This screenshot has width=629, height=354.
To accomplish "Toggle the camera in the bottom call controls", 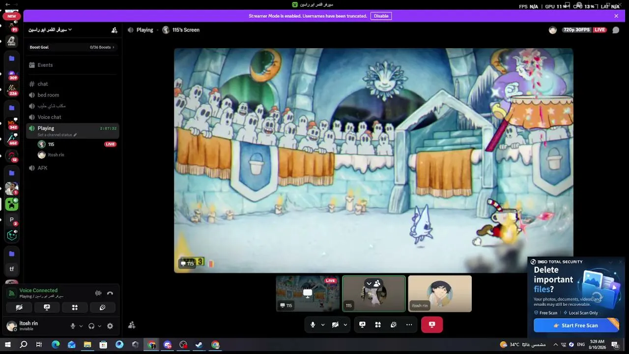I will [x=335, y=324].
